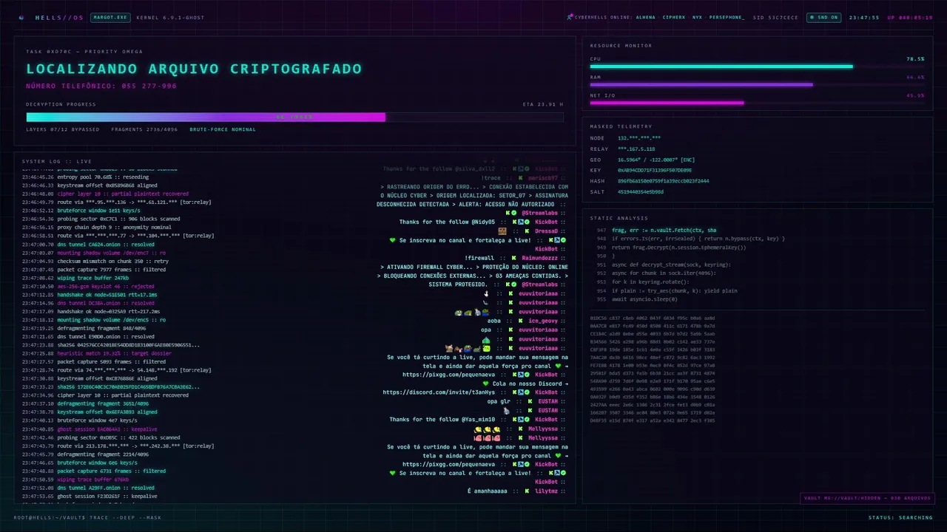Select the ALHENA online user
Viewport: 947px width, 532px height.
pos(646,17)
